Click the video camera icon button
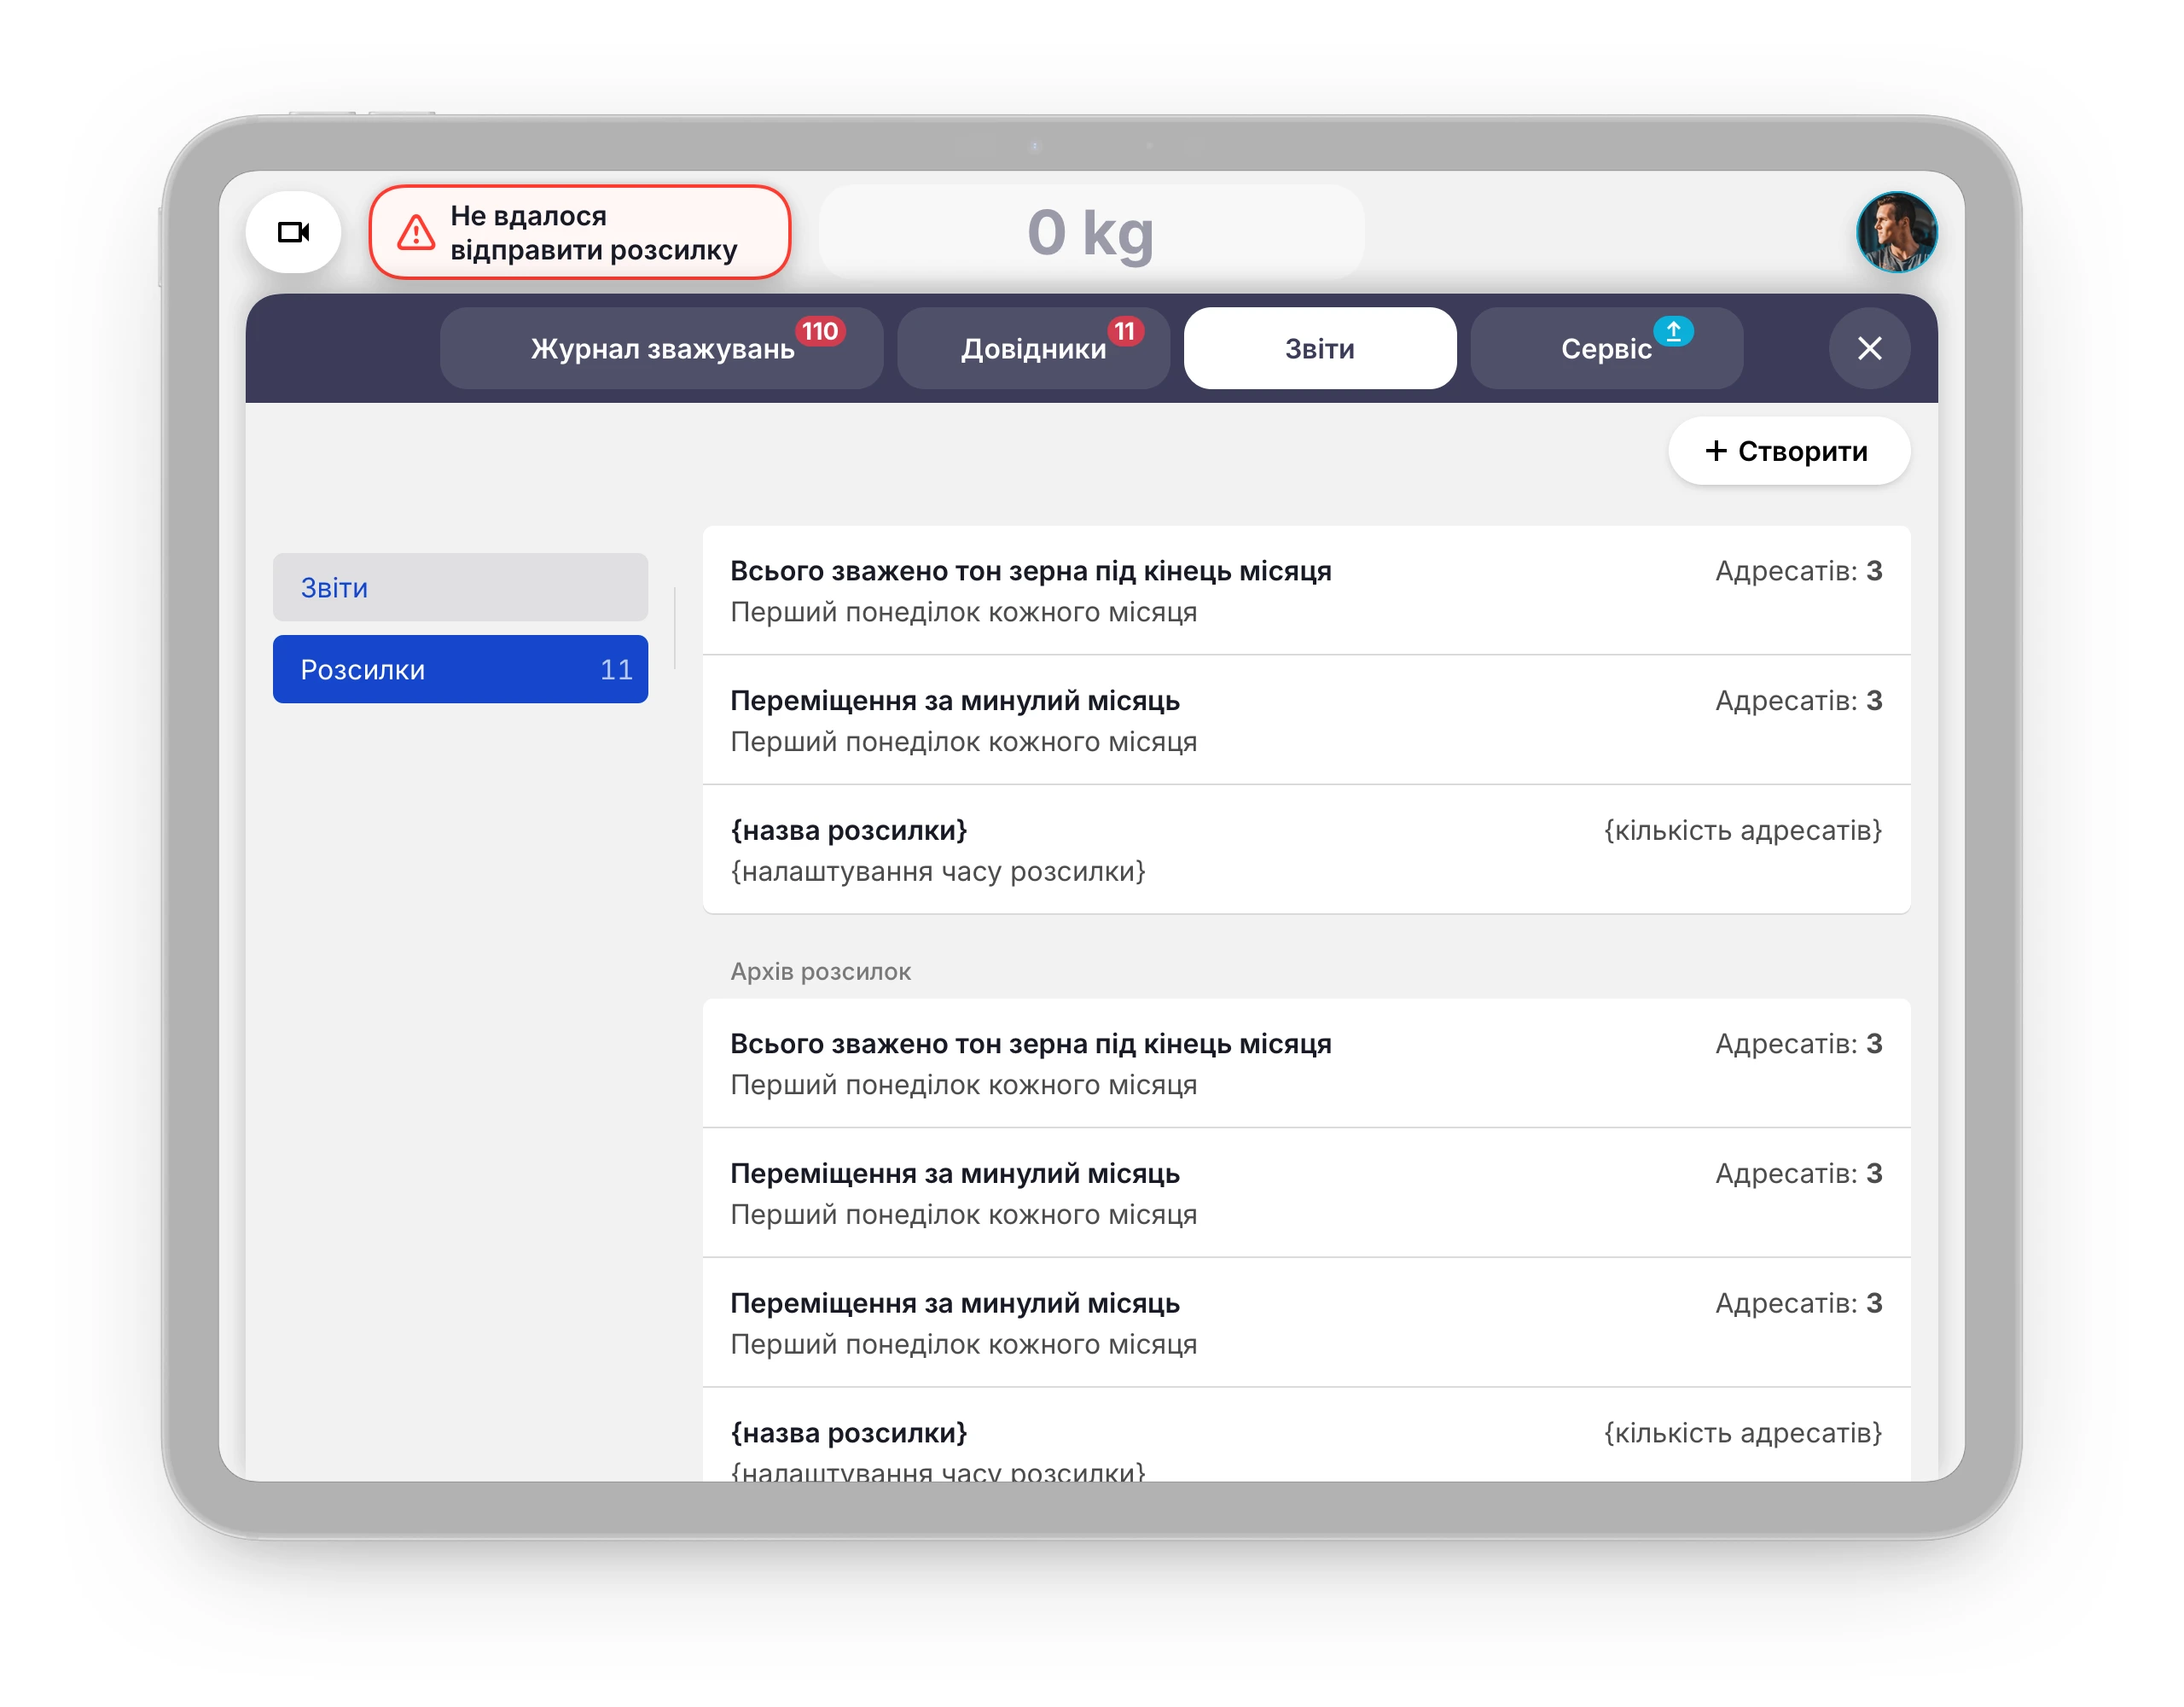The image size is (2184, 1707). pos(293,232)
